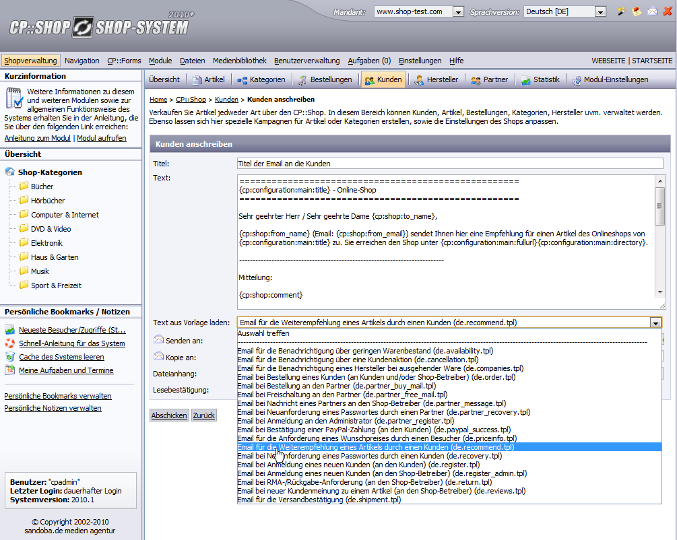Click into the Titel input field
This screenshot has height=540, width=677.
(x=450, y=163)
